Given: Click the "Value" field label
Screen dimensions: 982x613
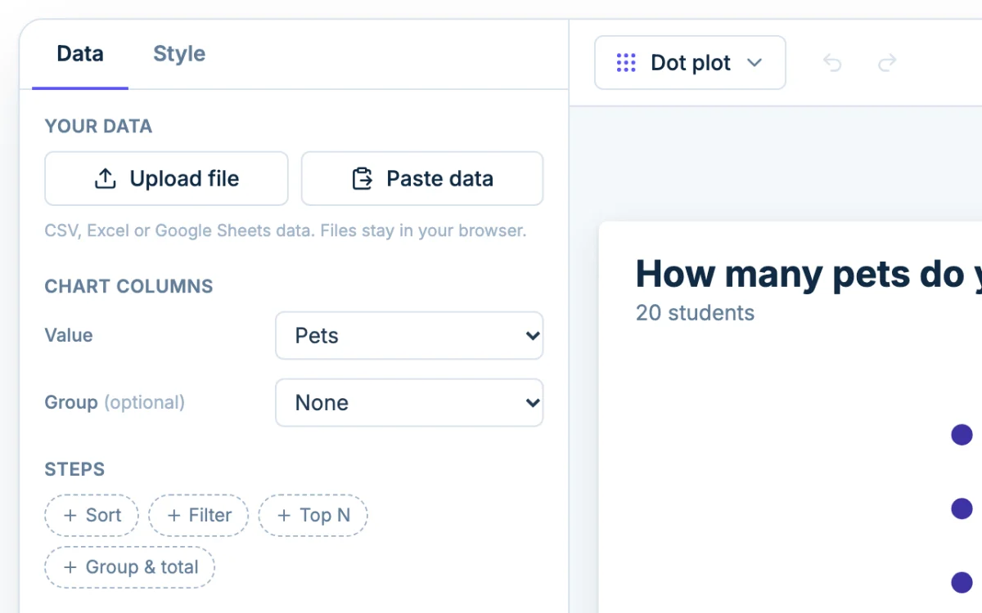Looking at the screenshot, I should pyautogui.click(x=69, y=335).
